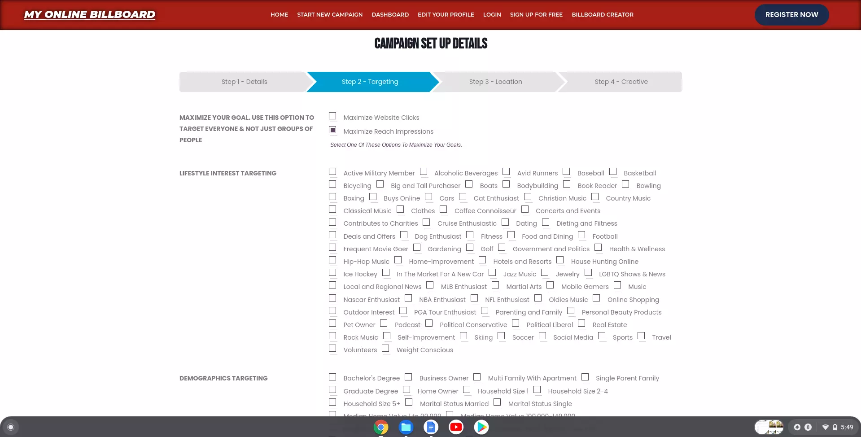Screen dimensions: 861x437
Task: Click the My Online Billboard logo
Action: [x=90, y=15]
